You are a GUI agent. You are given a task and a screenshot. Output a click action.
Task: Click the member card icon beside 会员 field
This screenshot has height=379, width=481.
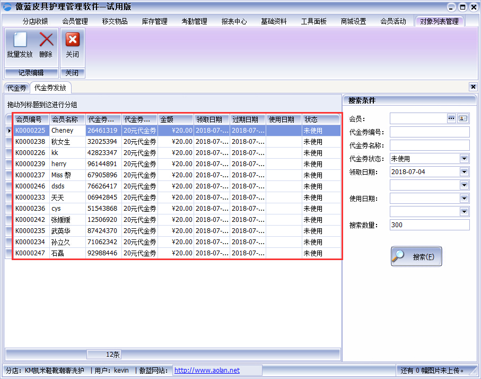[463, 118]
